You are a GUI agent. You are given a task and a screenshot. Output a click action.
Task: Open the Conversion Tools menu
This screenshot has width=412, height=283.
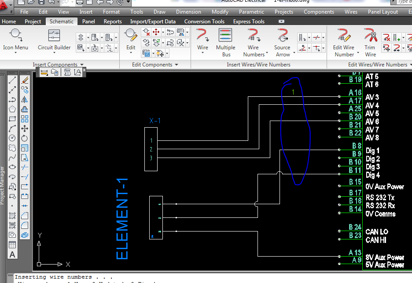204,21
